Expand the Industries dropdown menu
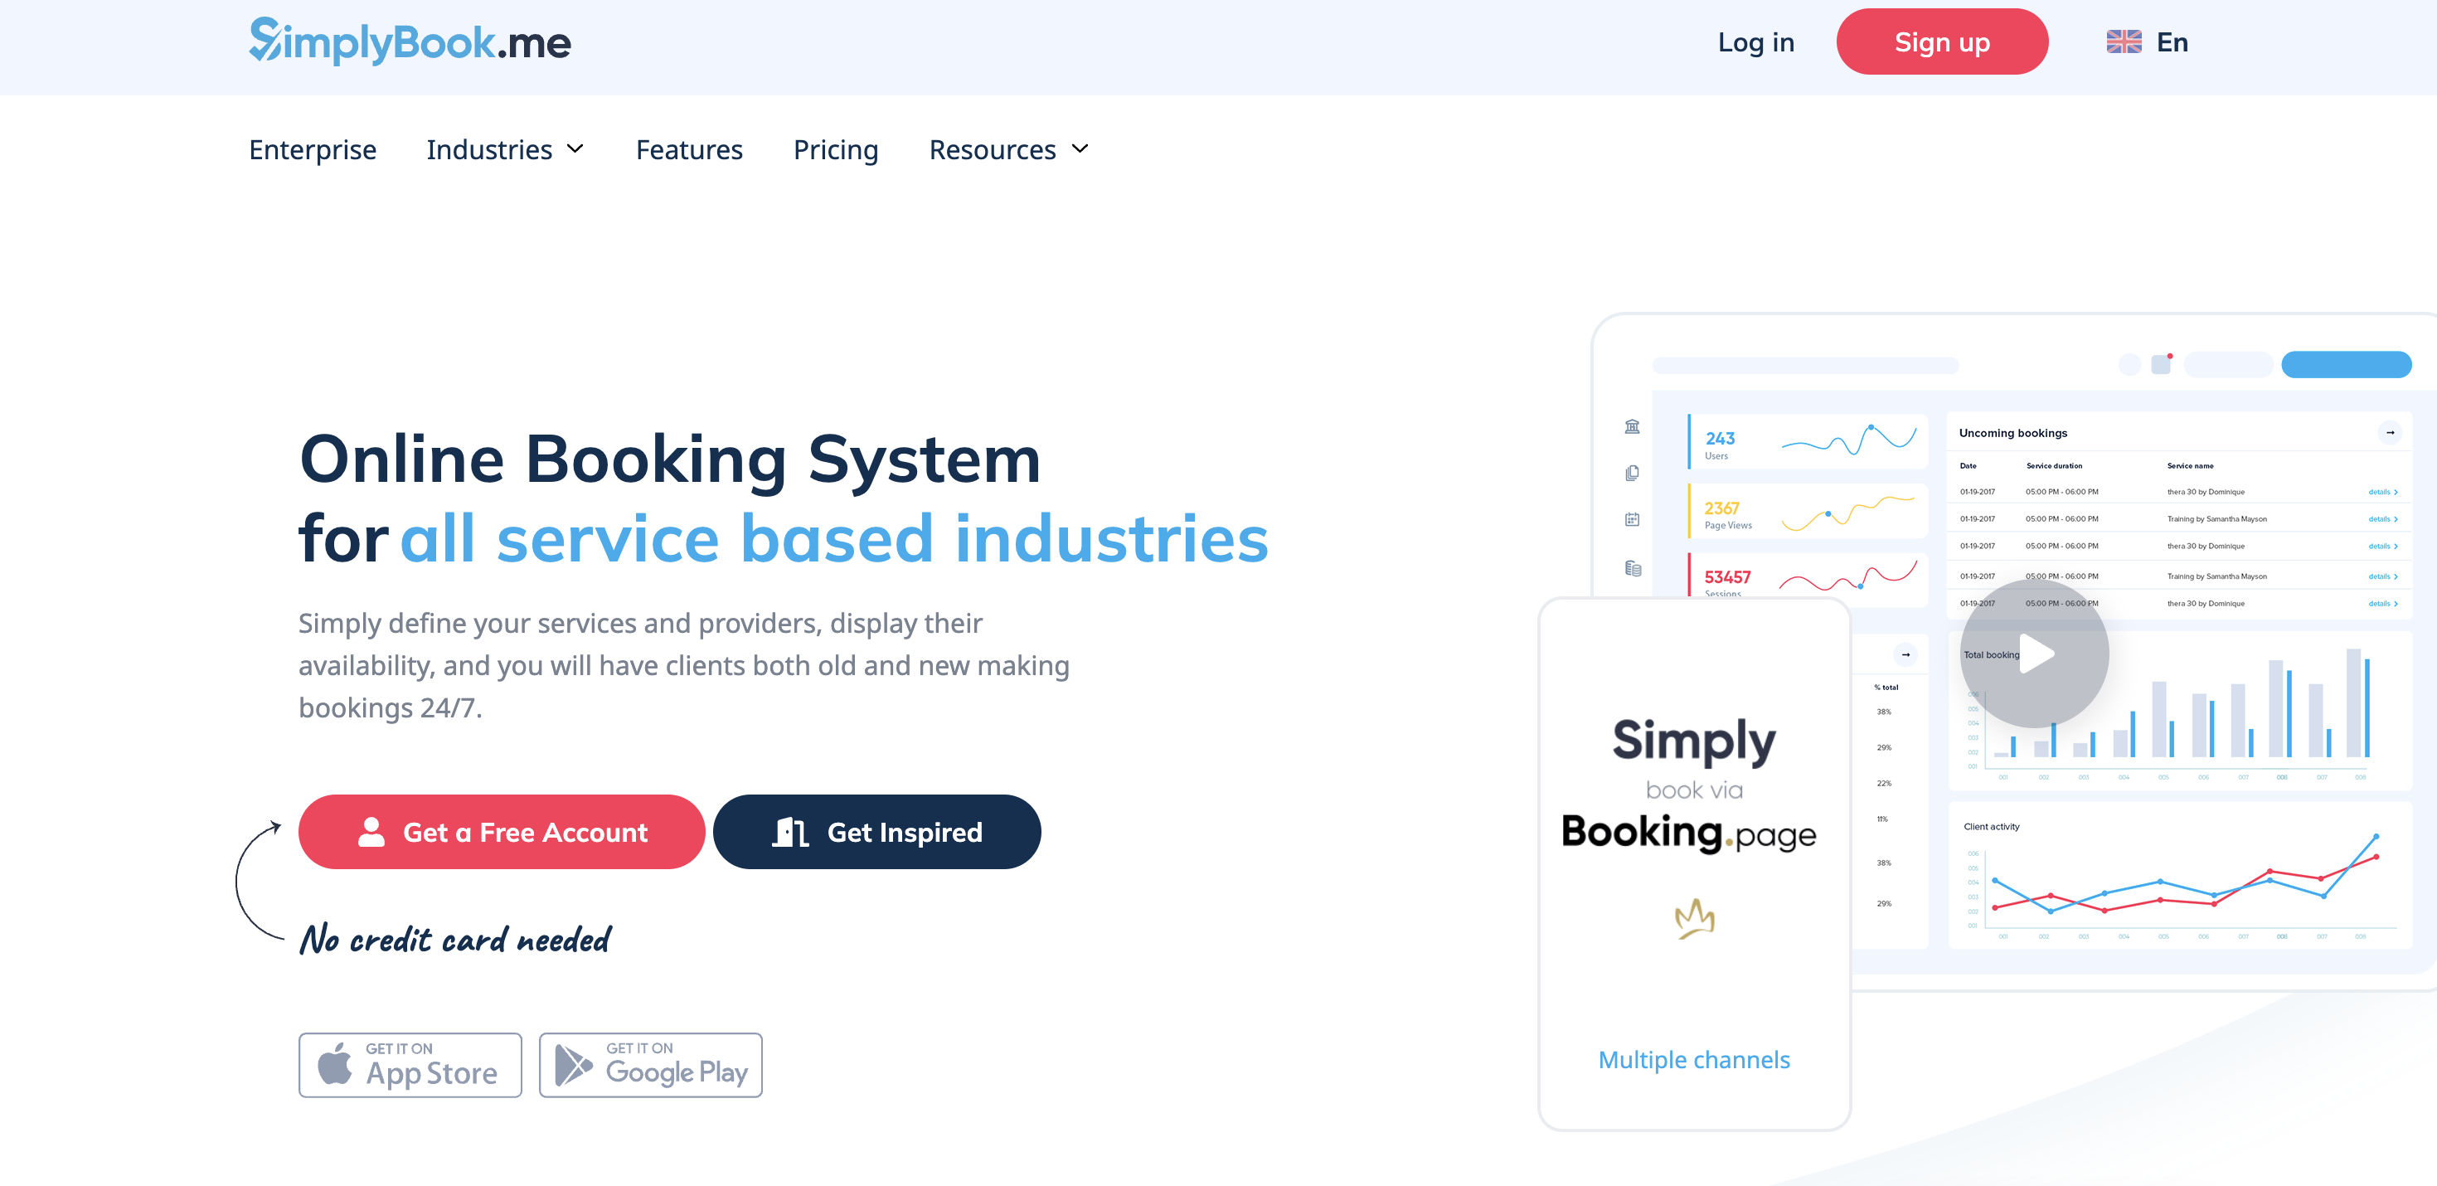 pyautogui.click(x=505, y=149)
